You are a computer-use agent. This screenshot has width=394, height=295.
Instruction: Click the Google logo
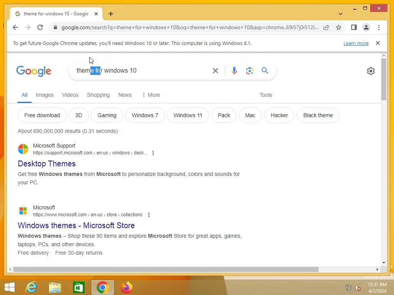(x=34, y=71)
